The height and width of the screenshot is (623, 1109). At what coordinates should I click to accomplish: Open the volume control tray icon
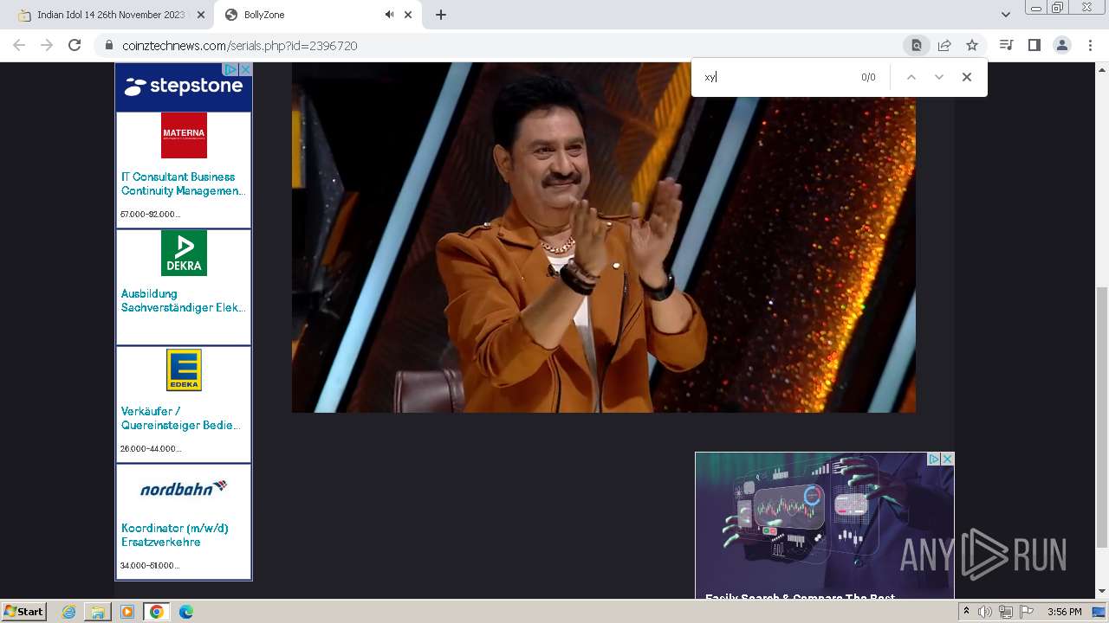tap(985, 612)
